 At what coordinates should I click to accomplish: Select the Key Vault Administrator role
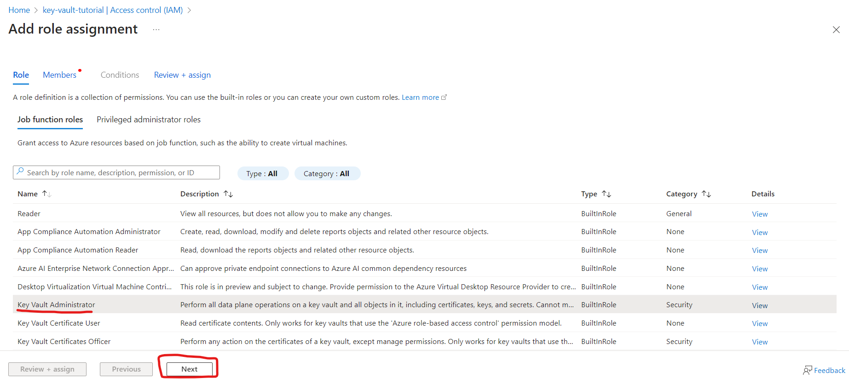click(425, 304)
